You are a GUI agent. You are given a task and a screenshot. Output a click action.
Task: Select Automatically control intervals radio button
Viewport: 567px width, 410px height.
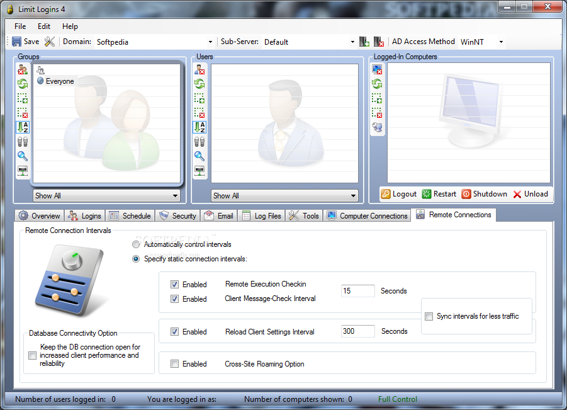pyautogui.click(x=136, y=244)
